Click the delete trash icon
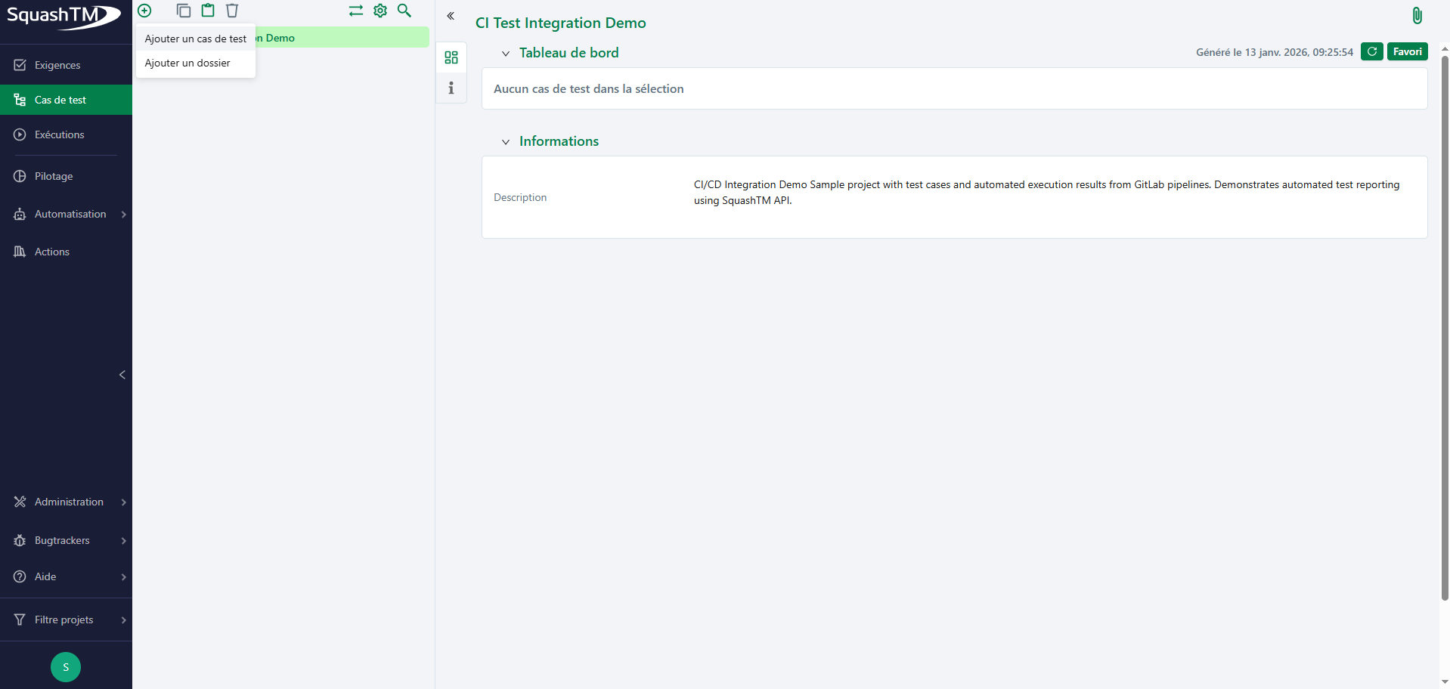 (x=232, y=11)
